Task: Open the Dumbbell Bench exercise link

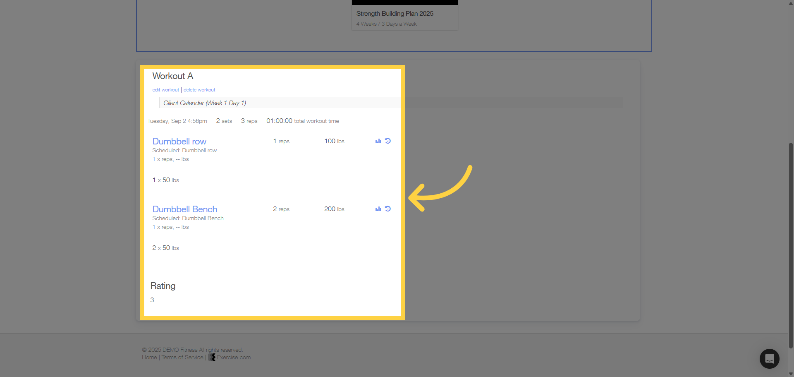Action: tap(184, 209)
